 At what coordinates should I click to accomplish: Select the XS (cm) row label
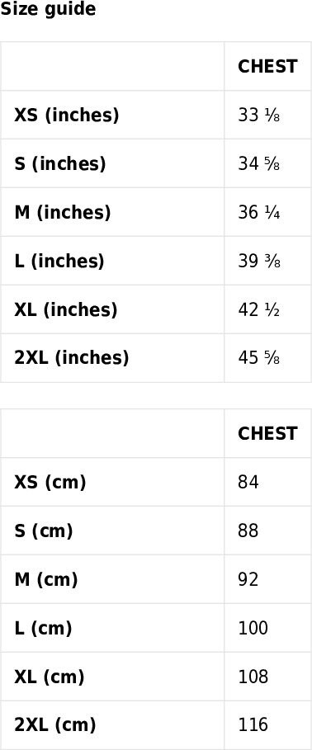point(50,482)
